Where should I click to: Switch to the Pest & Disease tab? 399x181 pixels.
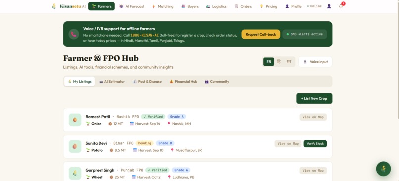point(148,81)
